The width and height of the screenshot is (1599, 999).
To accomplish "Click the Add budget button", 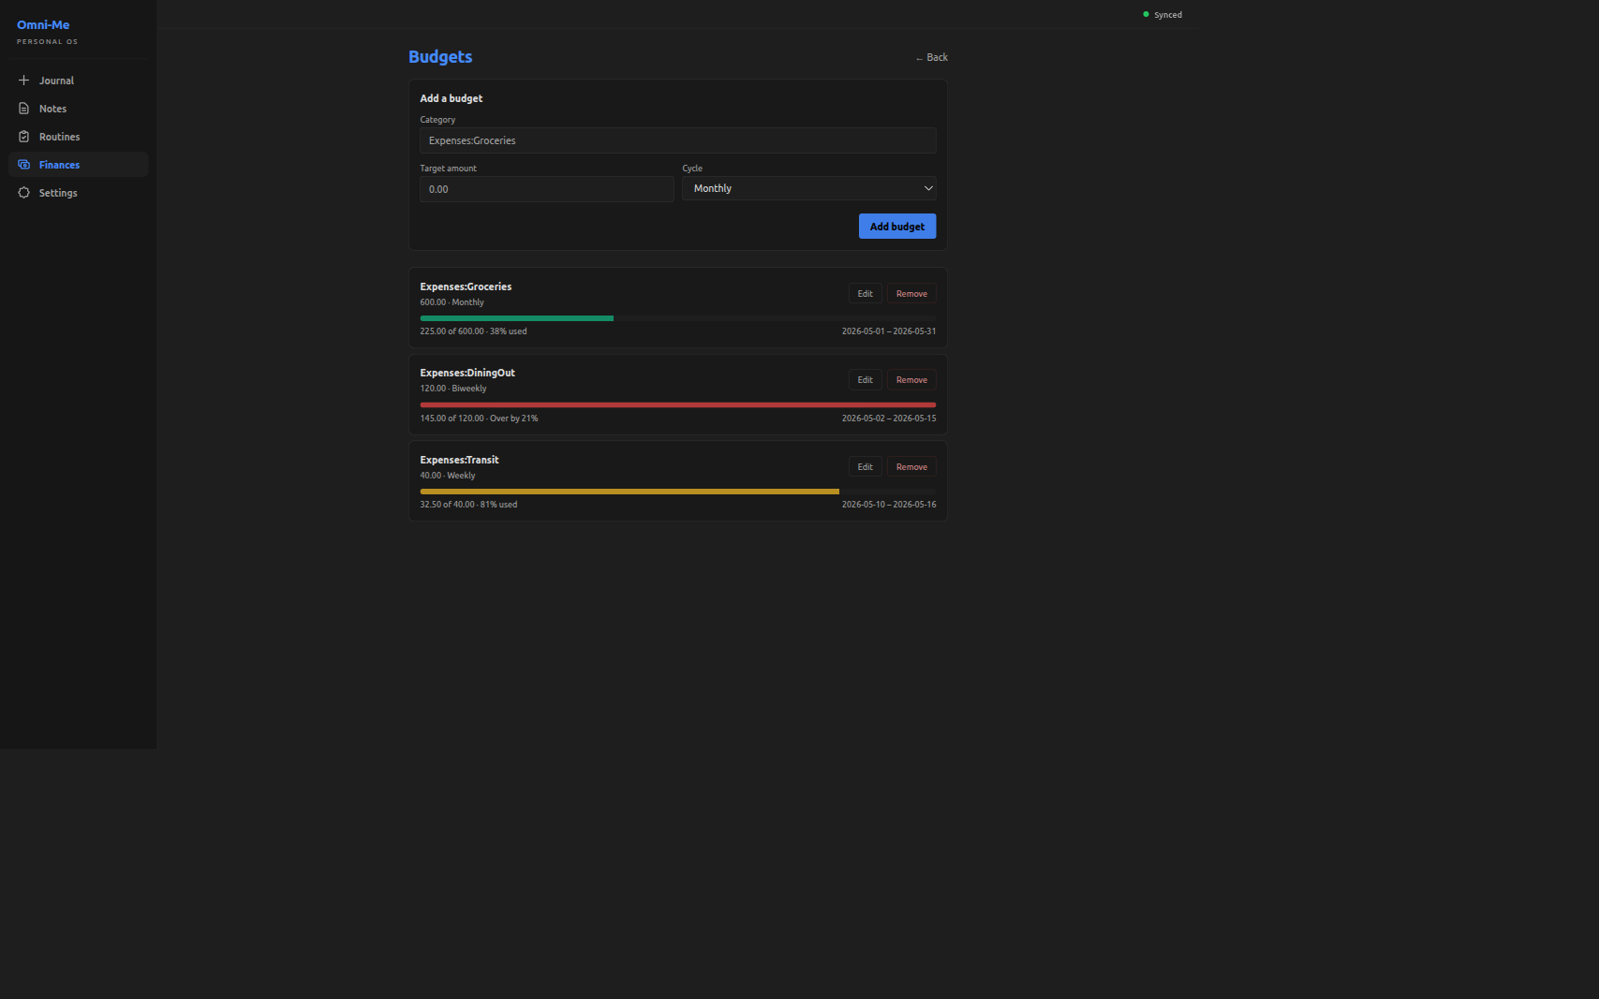I will tap(896, 227).
